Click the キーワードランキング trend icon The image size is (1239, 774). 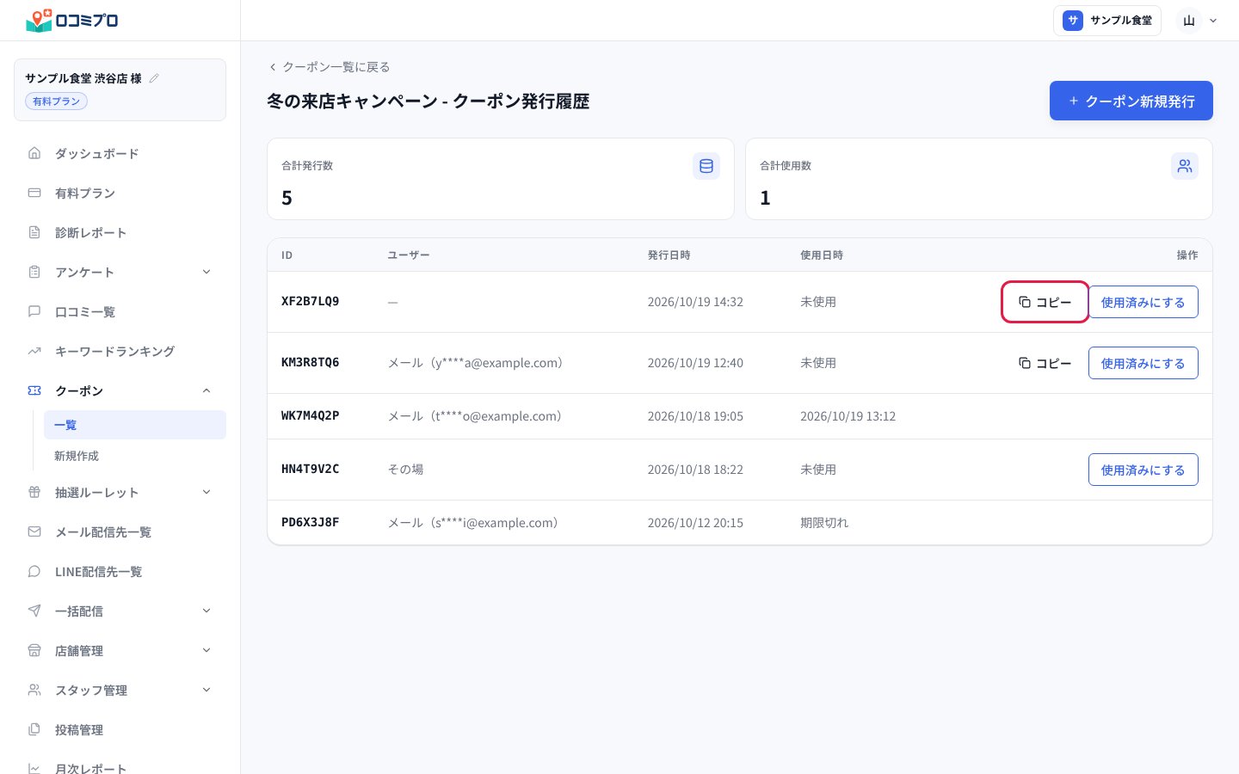point(34,351)
